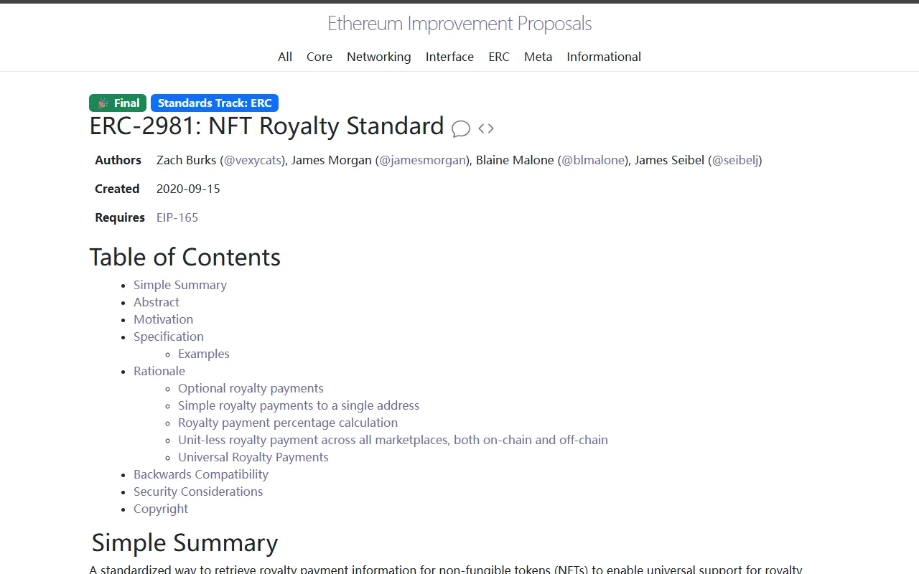Jump to Universal Royalty Payments
The width and height of the screenshot is (919, 574).
click(x=253, y=457)
